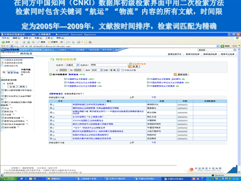Uncheck 中国博士学位论文全文数据库 checkbox
Image resolution: width=241 pixels, height=181 pixels.
click(66, 82)
